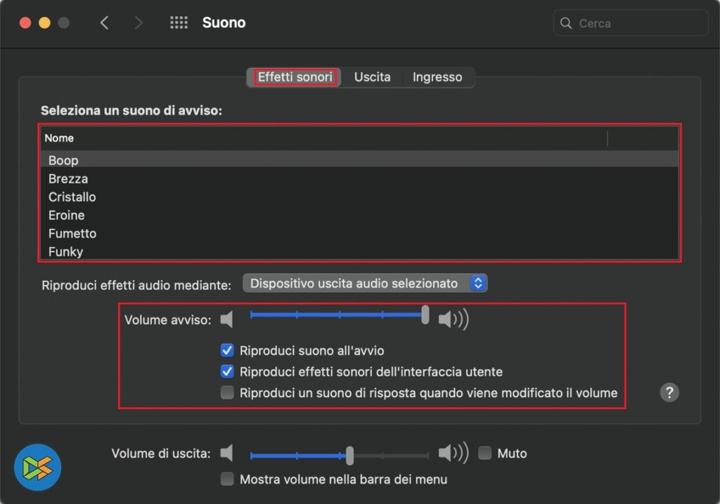Viewport: 720px width, 504px height.
Task: Open the Dispositivo uscita audio selezionato dropdown
Action: tap(364, 284)
